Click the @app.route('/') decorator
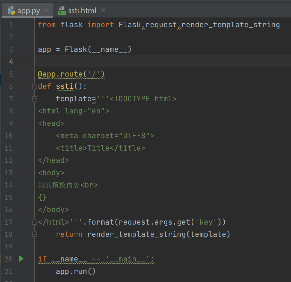The height and width of the screenshot is (282, 291). (71, 74)
